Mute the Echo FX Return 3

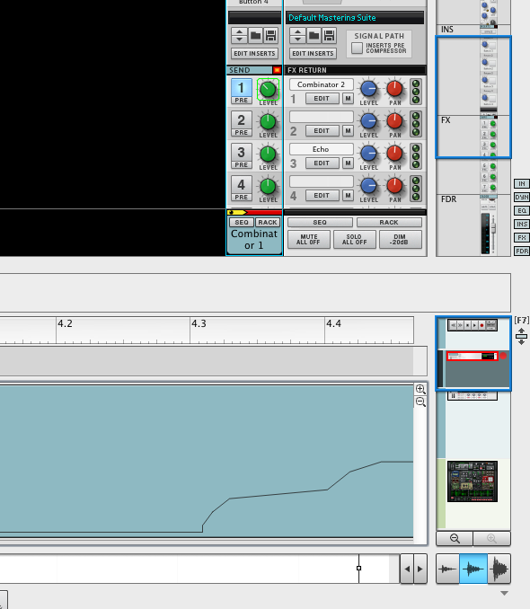point(348,163)
